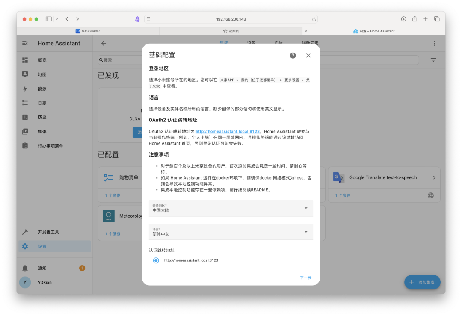Click the help icon in the dialog header
This screenshot has height=316, width=462.
point(293,56)
